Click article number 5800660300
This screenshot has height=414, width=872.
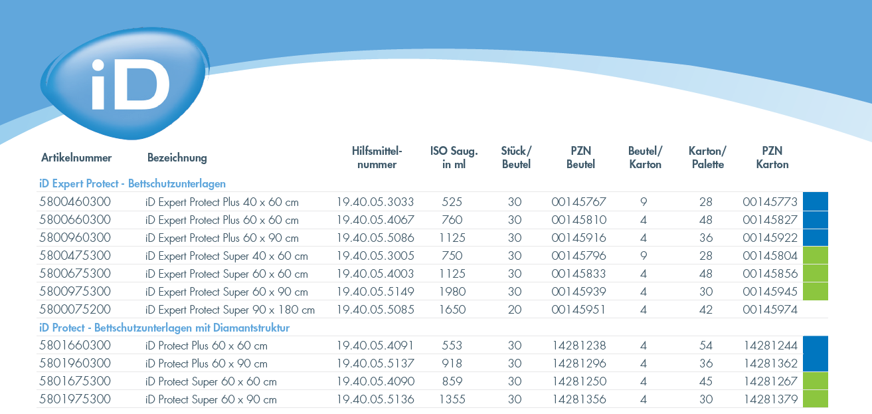(75, 219)
